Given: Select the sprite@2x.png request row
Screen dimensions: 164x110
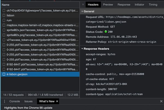Looking at the screenshot, I should tap(40, 35).
